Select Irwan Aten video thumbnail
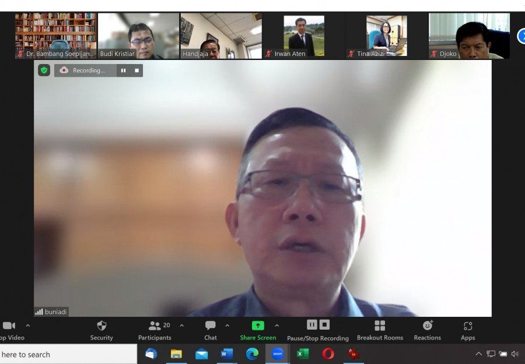The image size is (525, 364). coord(304,36)
